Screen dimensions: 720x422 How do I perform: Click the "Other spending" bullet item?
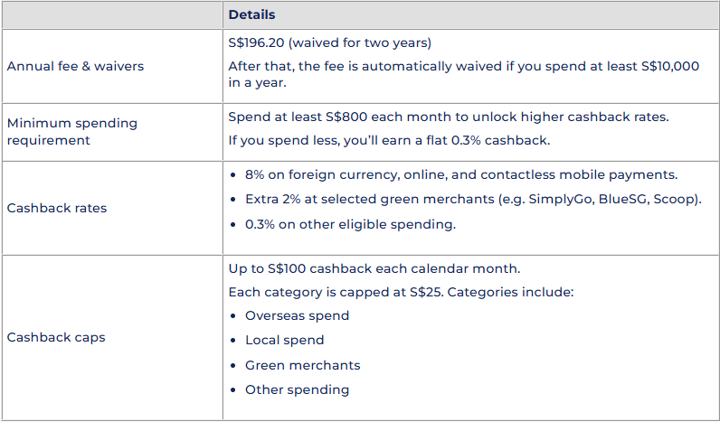297,389
